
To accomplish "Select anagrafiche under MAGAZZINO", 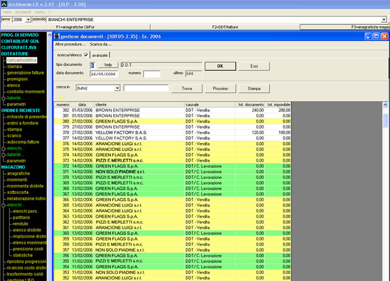I will click(x=18, y=173).
